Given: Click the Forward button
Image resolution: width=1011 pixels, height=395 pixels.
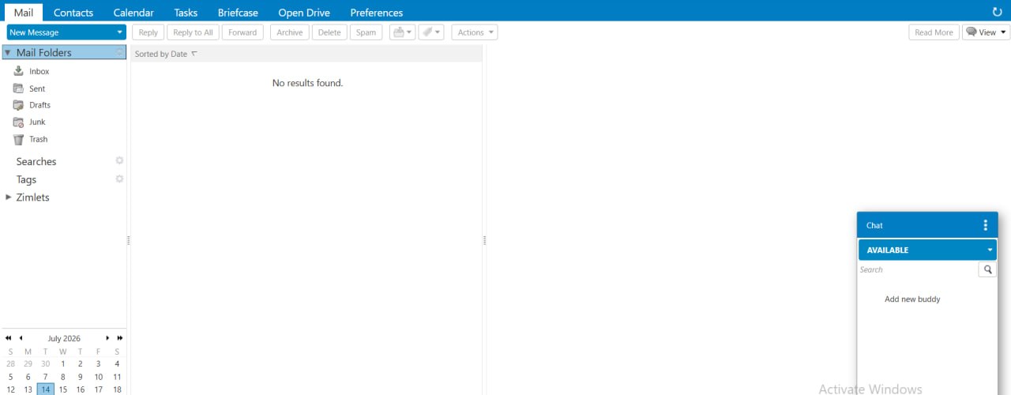Looking at the screenshot, I should coord(242,32).
